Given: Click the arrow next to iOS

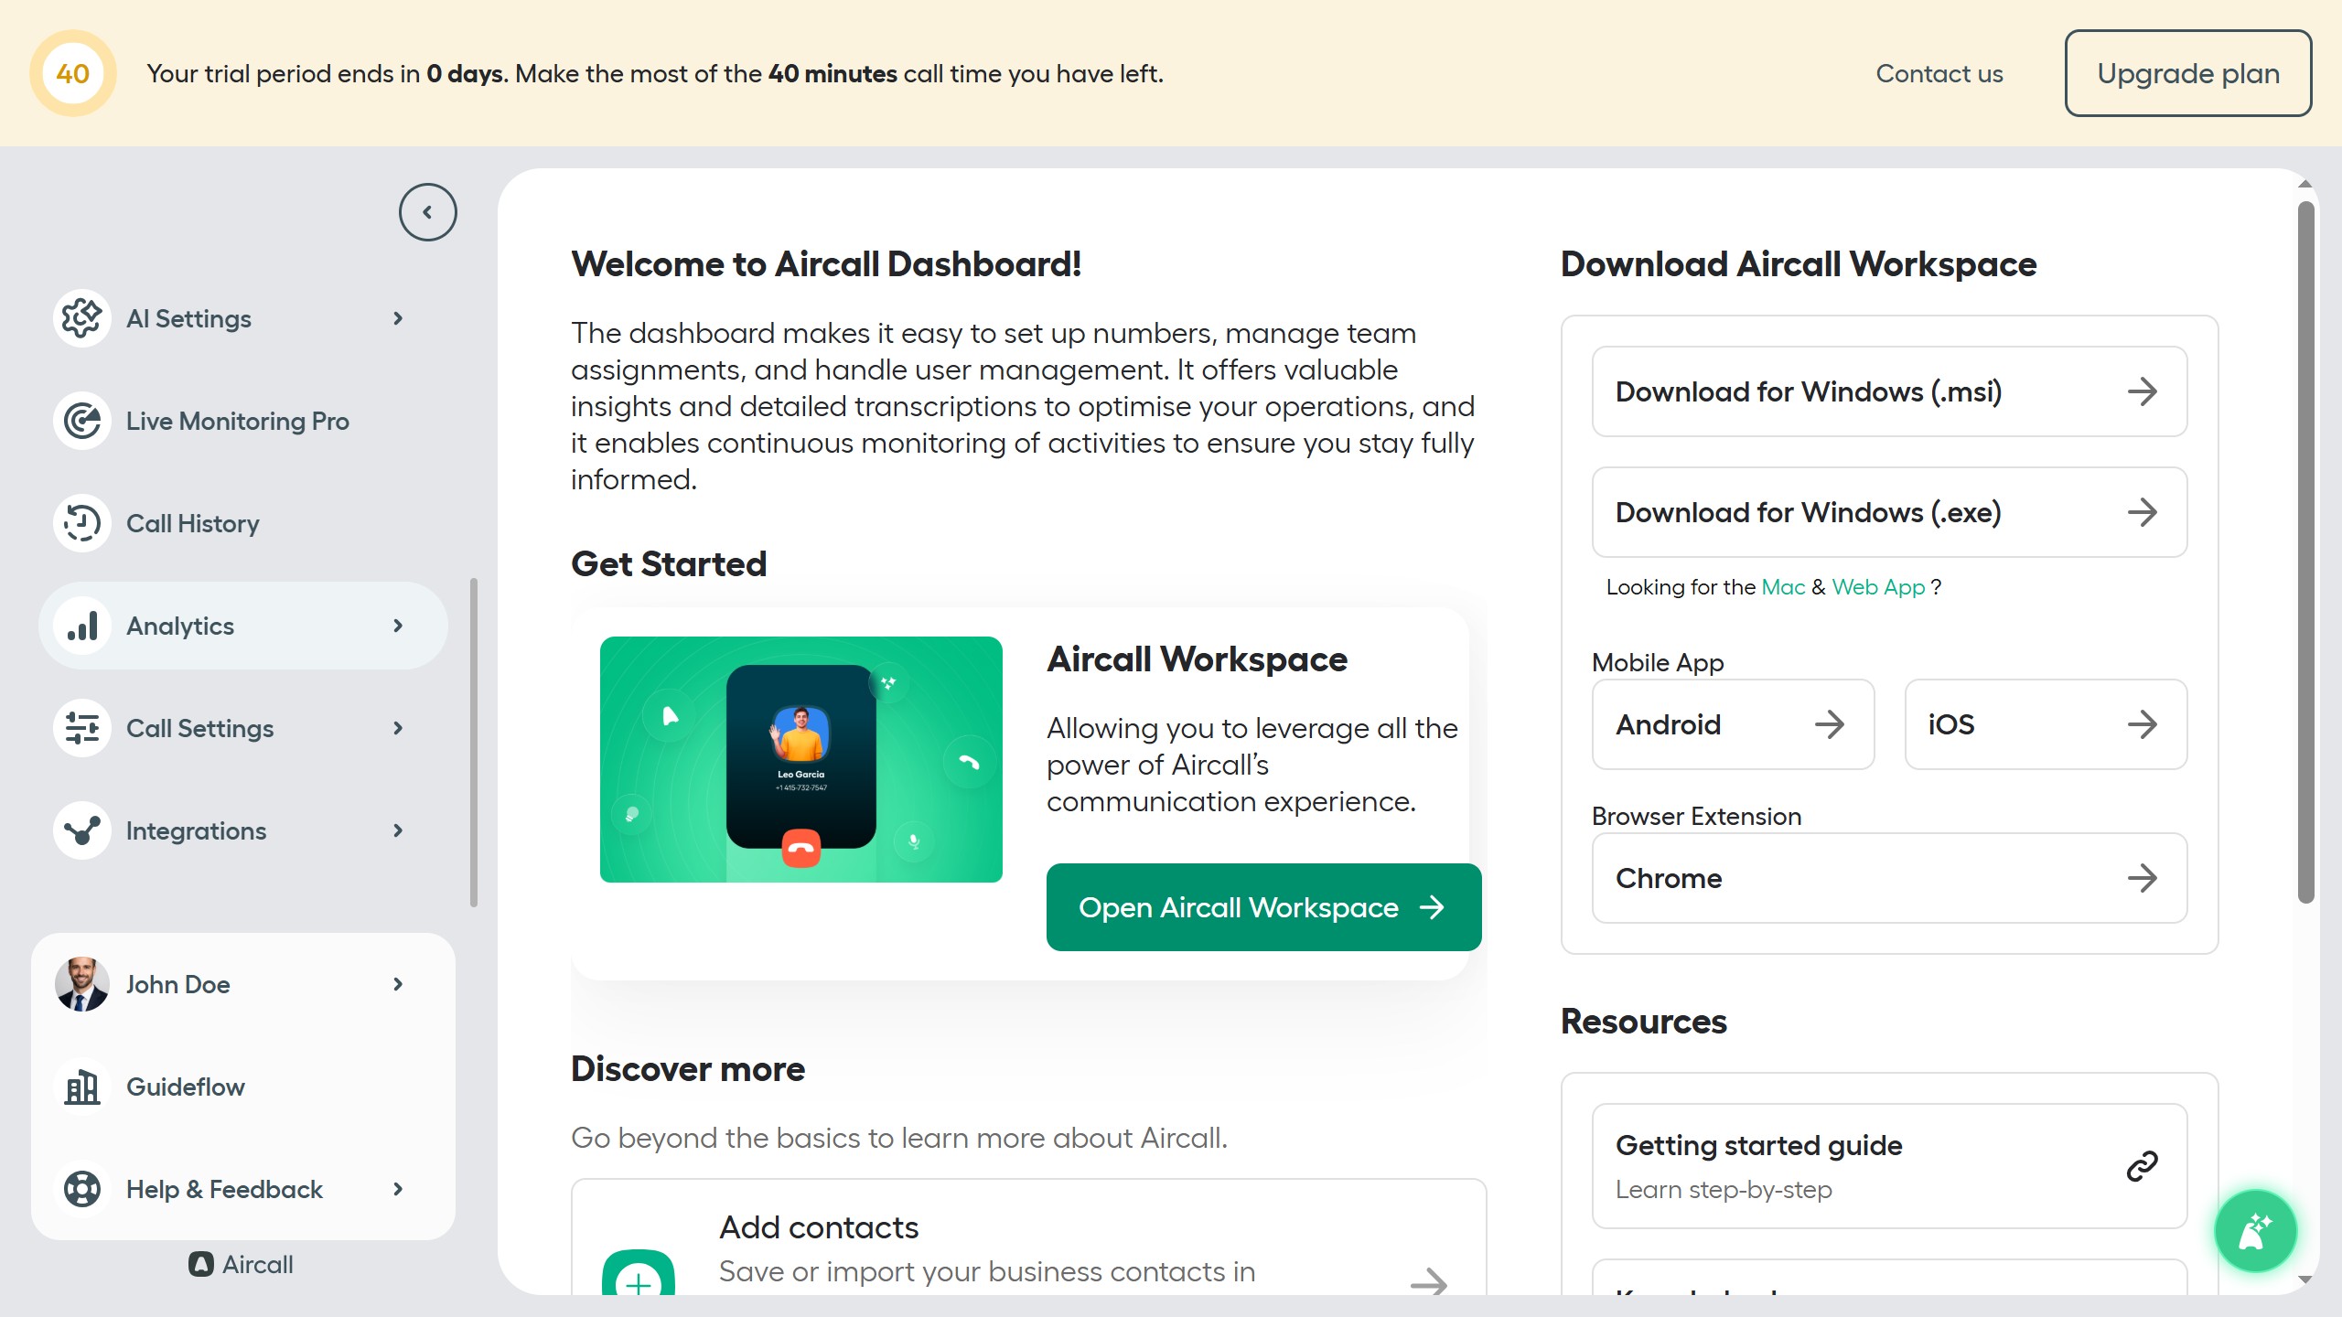Looking at the screenshot, I should [x=2142, y=724].
